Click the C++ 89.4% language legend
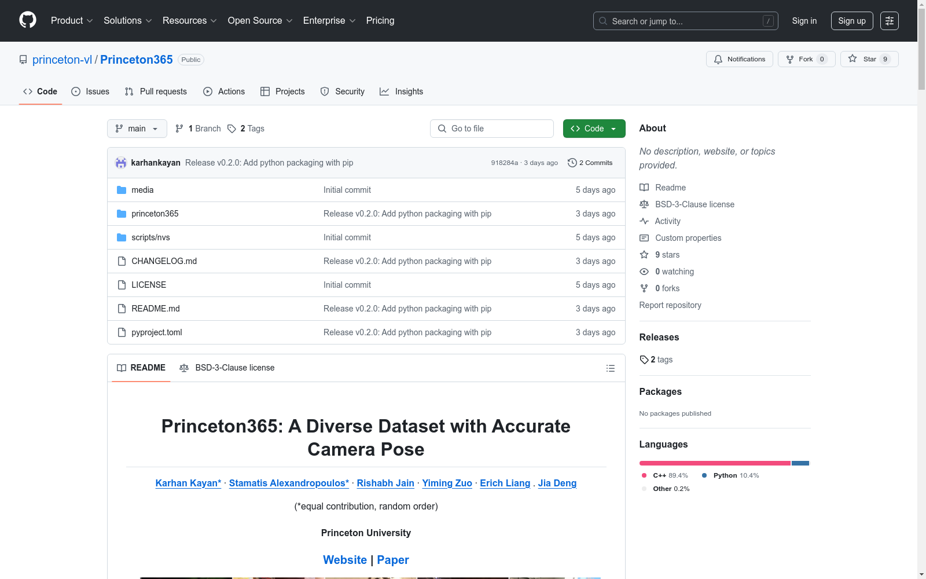This screenshot has width=926, height=579. [665, 475]
